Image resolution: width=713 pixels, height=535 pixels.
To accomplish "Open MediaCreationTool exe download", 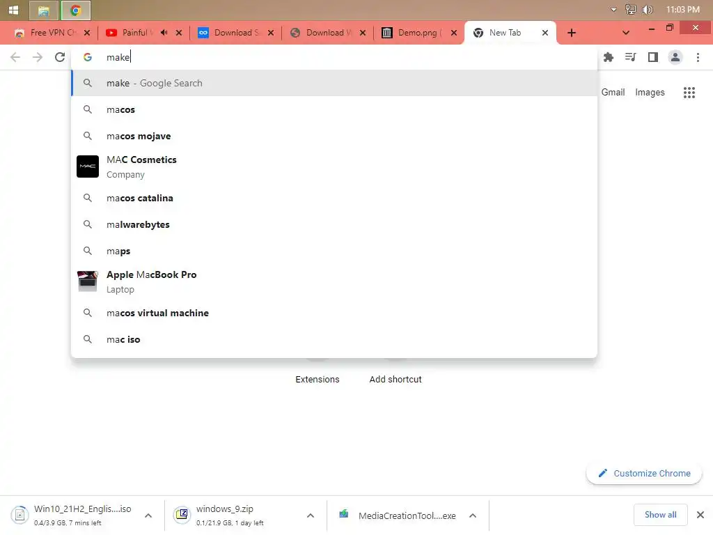I will pyautogui.click(x=397, y=515).
